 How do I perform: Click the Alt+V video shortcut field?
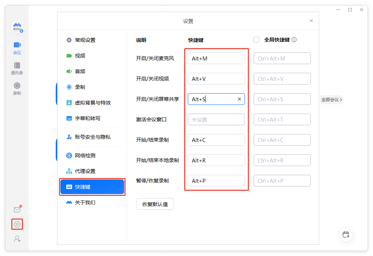pyautogui.click(x=216, y=79)
